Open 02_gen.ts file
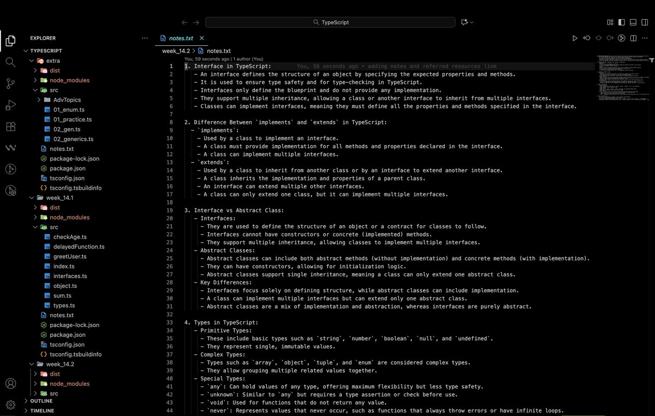Image resolution: width=655 pixels, height=416 pixels. click(x=67, y=129)
